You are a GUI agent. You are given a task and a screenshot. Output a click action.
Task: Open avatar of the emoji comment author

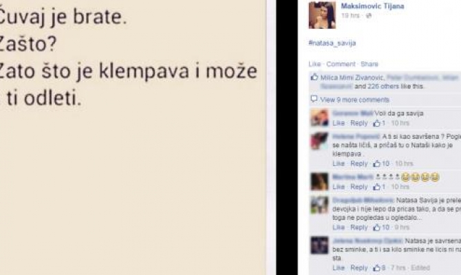coord(319,181)
